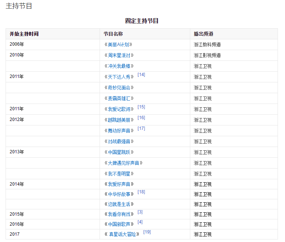Image resolution: width=285 pixels, height=242 pixels.
Task: Click citation reference [14]
Action: pyautogui.click(x=141, y=75)
